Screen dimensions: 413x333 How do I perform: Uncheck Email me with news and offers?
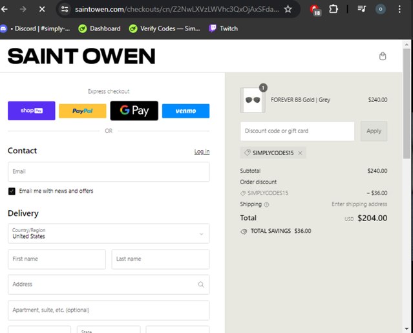[12, 191]
